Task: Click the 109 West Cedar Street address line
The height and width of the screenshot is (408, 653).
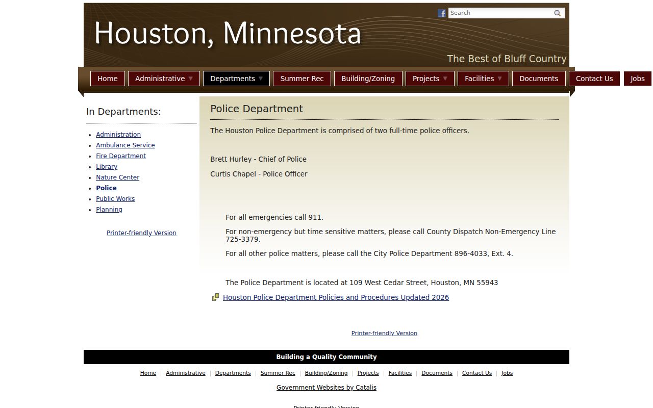Action: click(362, 283)
